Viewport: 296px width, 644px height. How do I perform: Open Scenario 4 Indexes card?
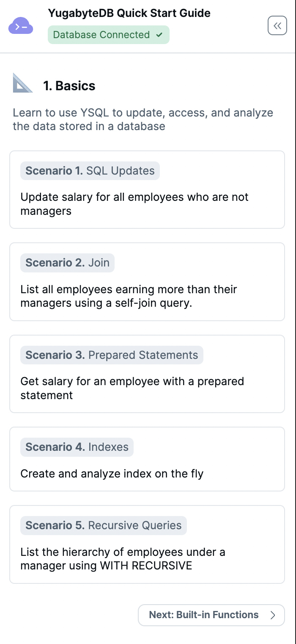(147, 459)
